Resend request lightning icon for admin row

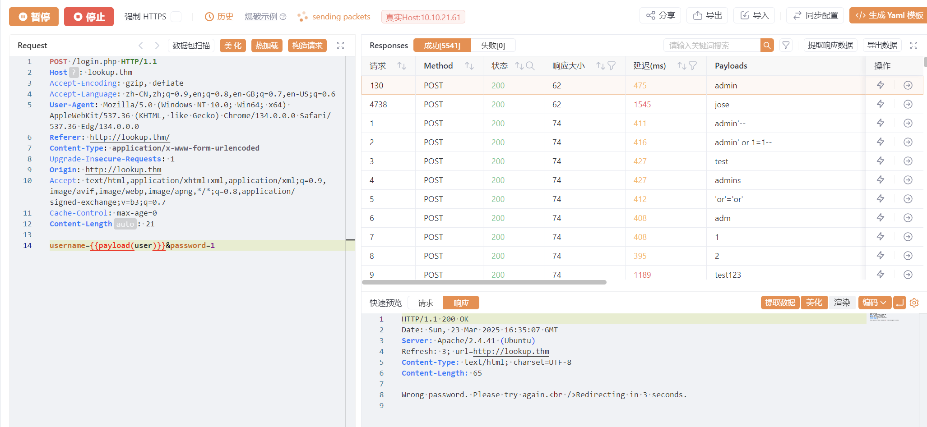click(881, 85)
